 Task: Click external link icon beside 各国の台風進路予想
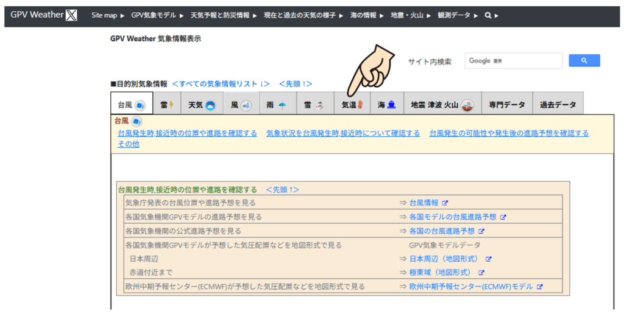click(481, 231)
